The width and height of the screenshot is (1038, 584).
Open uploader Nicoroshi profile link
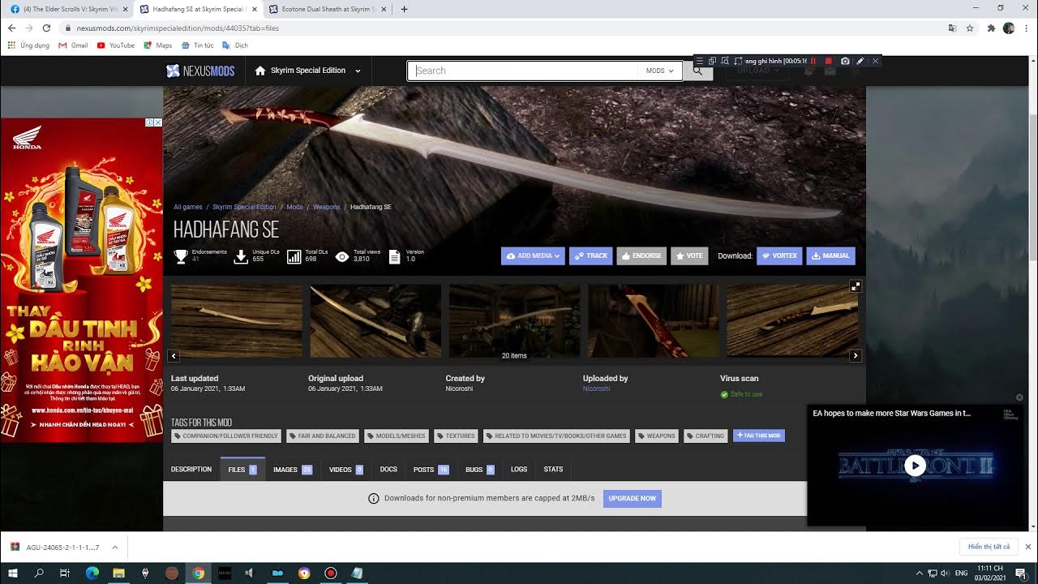[596, 389]
